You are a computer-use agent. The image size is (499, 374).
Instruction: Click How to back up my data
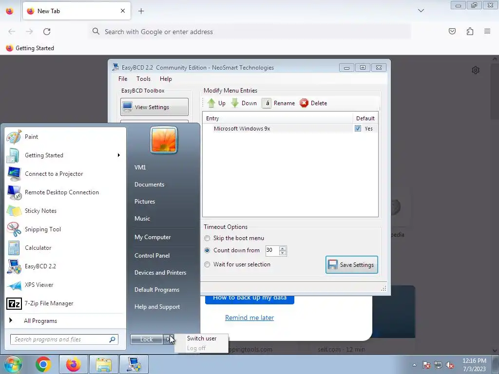[x=249, y=299]
